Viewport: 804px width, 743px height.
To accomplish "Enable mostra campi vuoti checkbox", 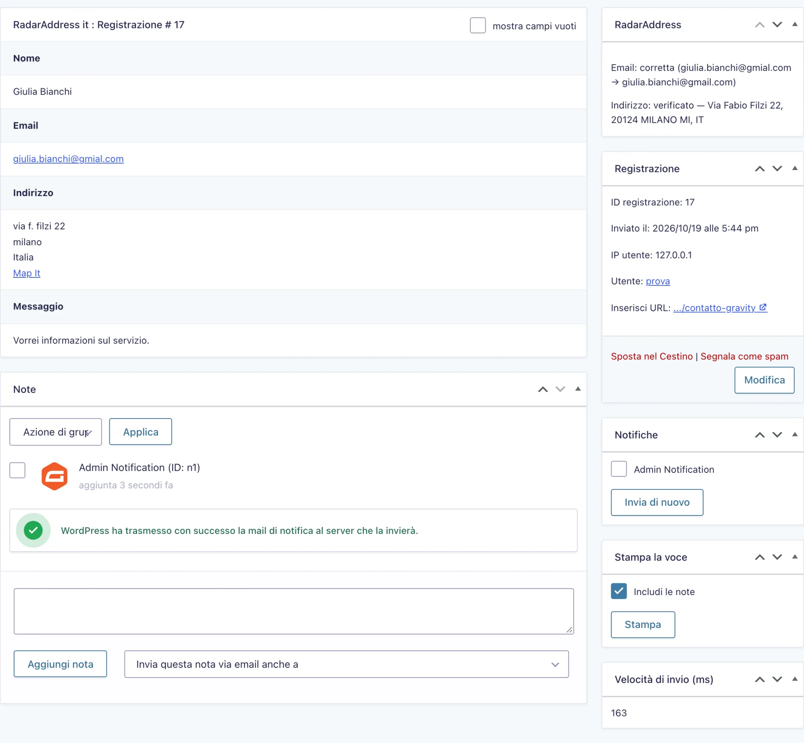I will tap(478, 25).
